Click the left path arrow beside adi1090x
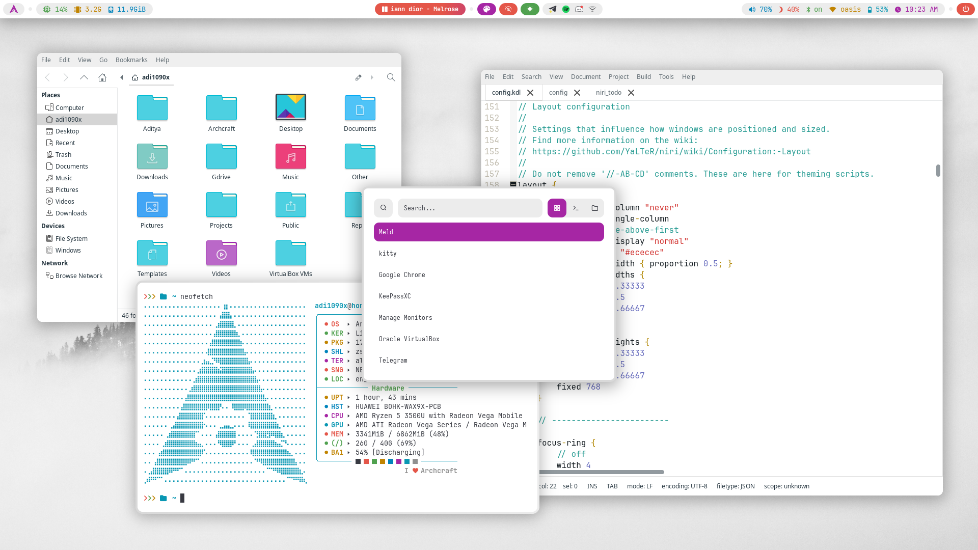The width and height of the screenshot is (978, 550). (121, 77)
